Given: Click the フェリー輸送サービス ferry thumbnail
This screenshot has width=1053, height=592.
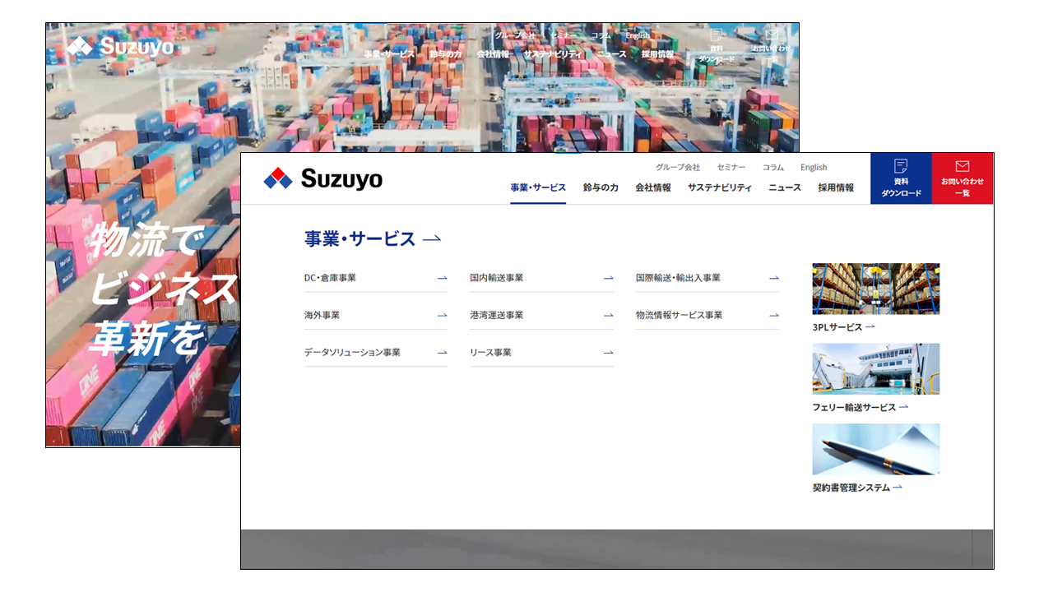Looking at the screenshot, I should [x=875, y=369].
